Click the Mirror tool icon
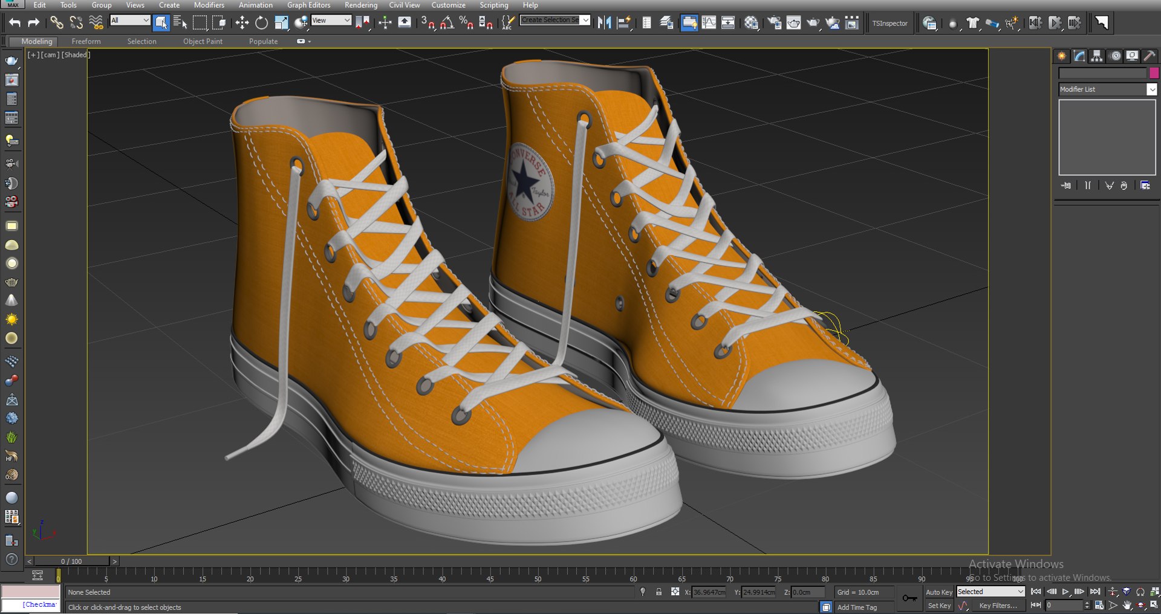Viewport: 1161px width, 614px height. pos(603,23)
